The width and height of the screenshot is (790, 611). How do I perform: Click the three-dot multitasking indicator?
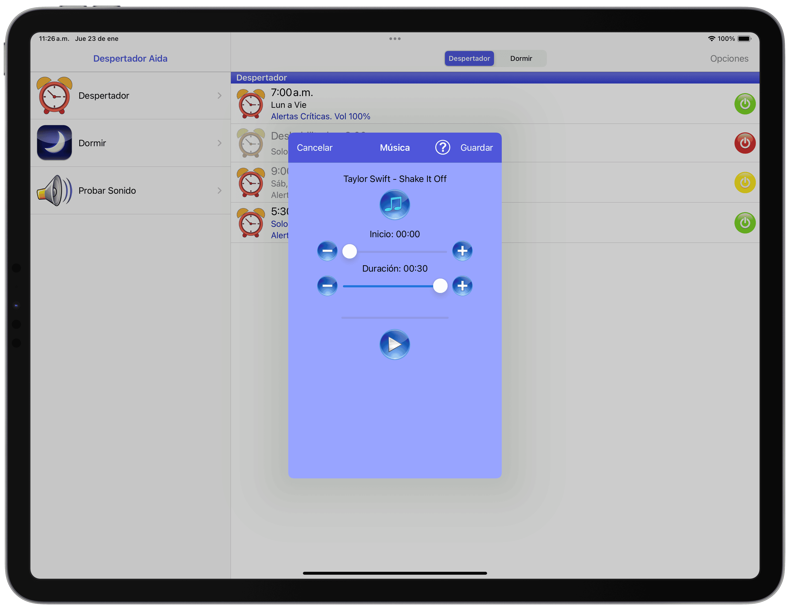(x=395, y=39)
